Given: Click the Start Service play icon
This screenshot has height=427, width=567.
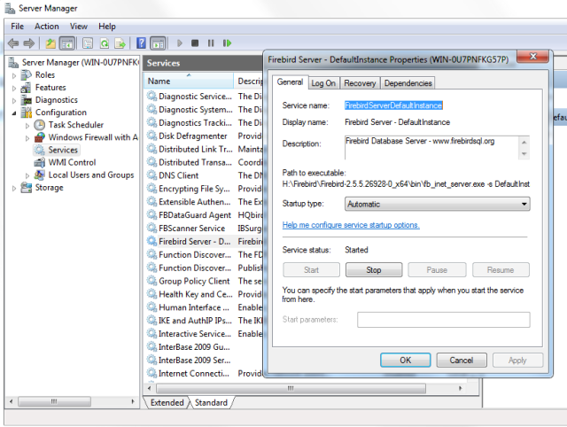Looking at the screenshot, I should [179, 43].
